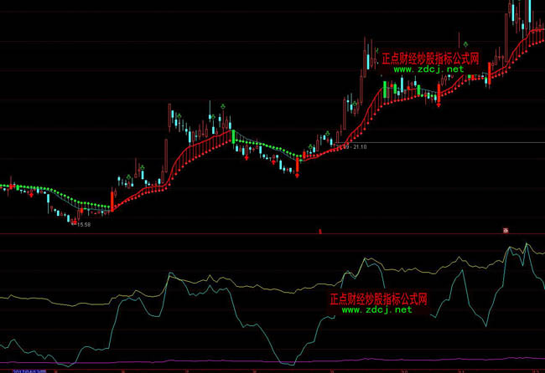The width and height of the screenshot is (545, 373).
Task: Select the yellow indicator line in lower panel
Action: tap(252, 290)
